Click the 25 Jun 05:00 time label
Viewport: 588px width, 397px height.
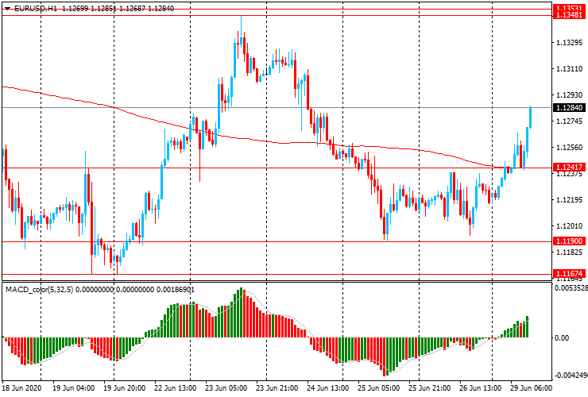378,387
